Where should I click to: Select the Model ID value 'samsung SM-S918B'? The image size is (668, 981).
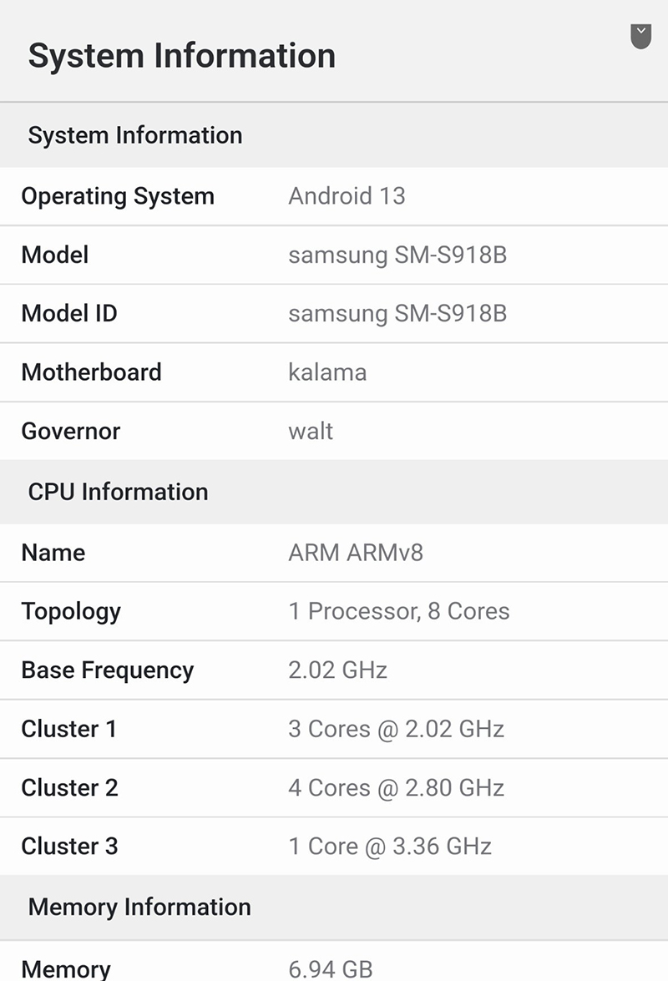397,314
